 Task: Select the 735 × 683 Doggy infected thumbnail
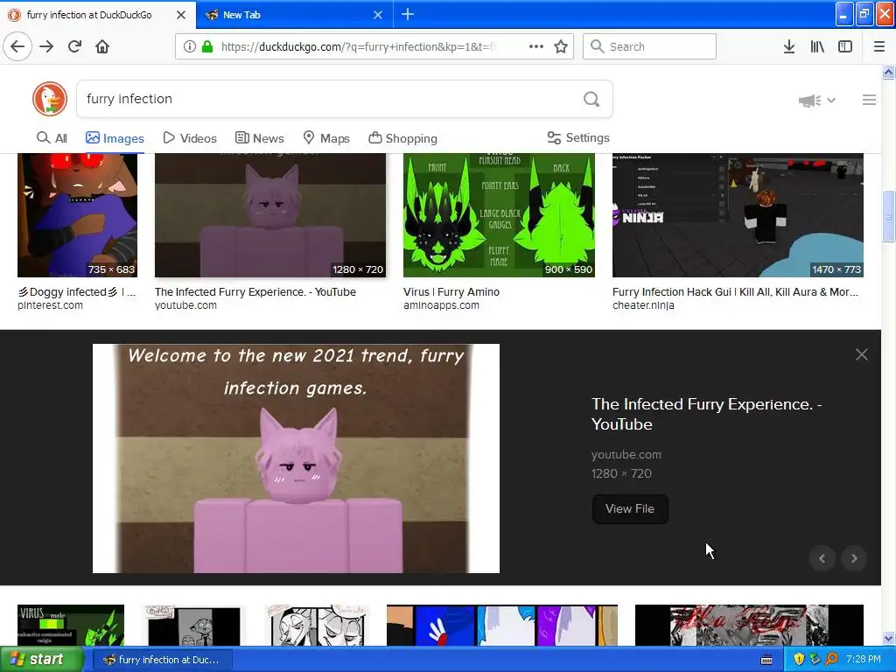click(77, 215)
